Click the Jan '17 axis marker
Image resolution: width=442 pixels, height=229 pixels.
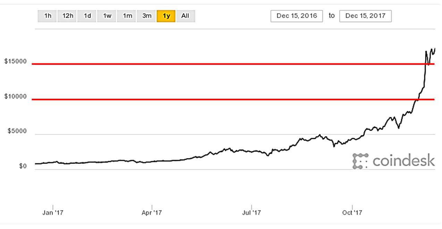(x=53, y=212)
